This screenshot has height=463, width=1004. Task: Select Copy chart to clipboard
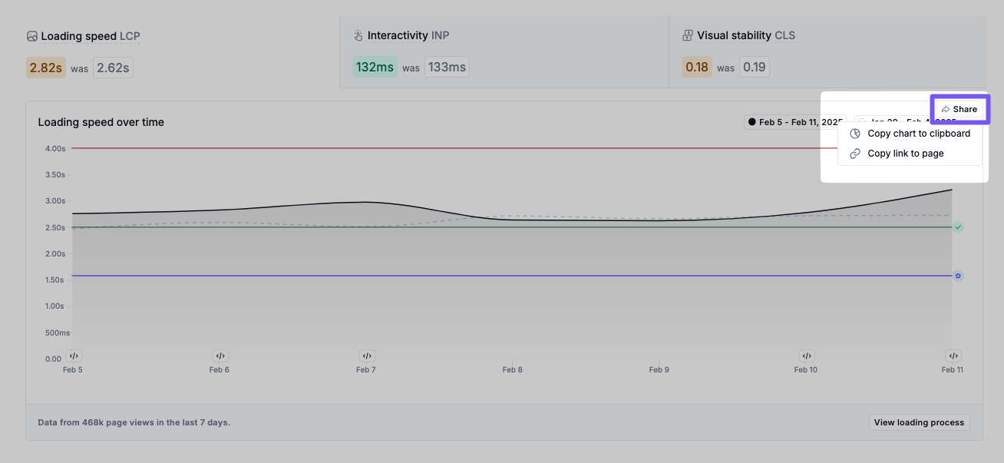click(918, 134)
